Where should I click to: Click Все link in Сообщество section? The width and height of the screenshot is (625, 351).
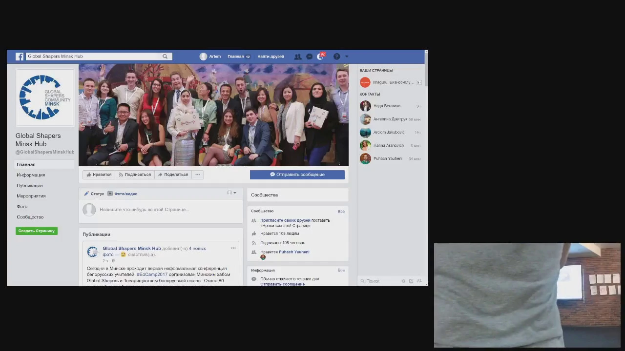point(341,212)
